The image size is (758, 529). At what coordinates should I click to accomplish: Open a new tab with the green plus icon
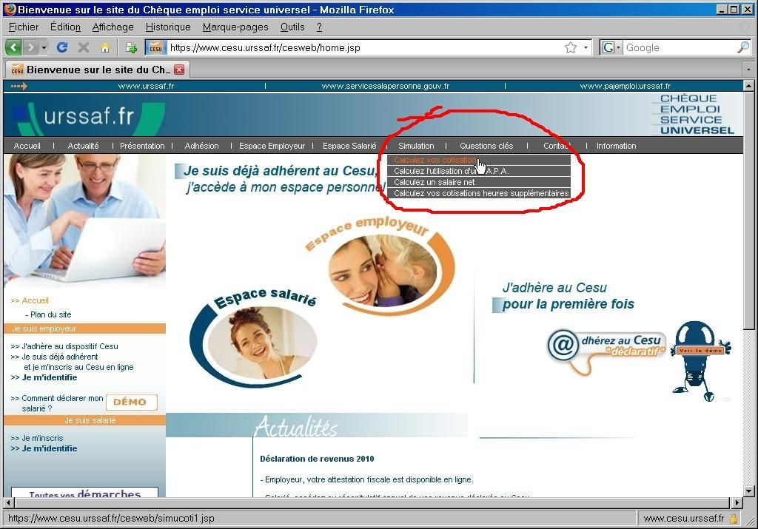[x=131, y=47]
